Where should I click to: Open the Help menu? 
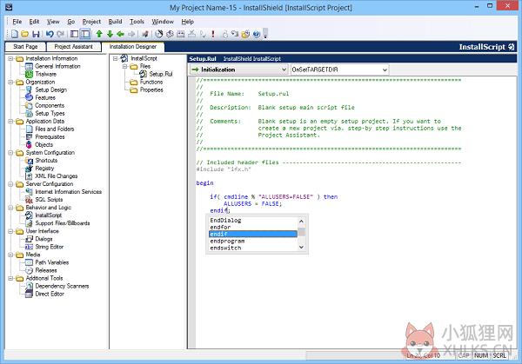tap(187, 22)
